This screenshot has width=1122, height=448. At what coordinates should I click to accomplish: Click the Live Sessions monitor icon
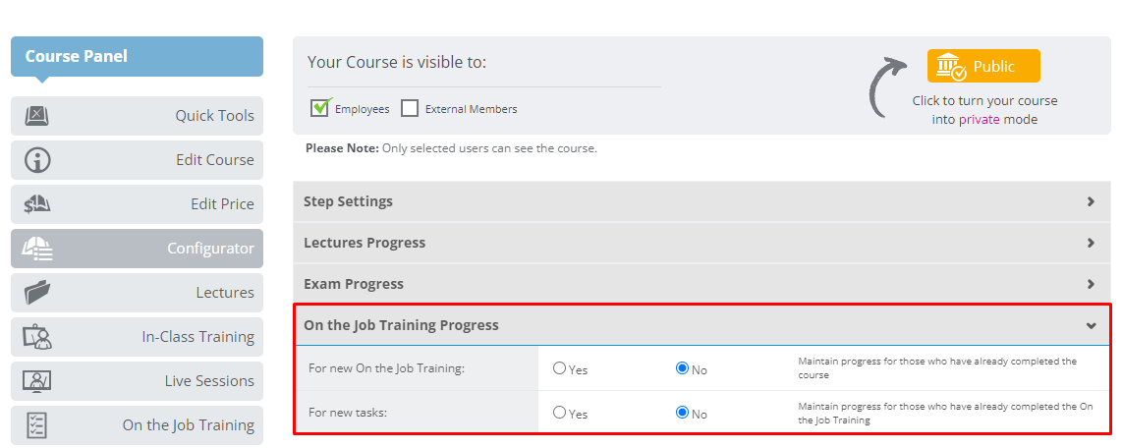(x=37, y=381)
